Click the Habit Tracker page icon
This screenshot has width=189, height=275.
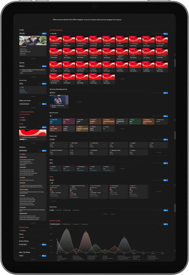click(x=91, y=56)
